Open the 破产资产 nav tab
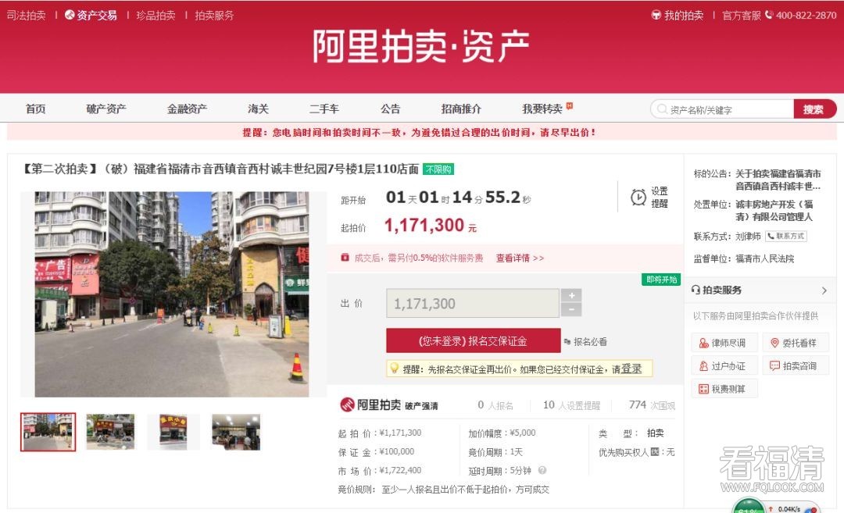The width and height of the screenshot is (844, 513). pos(106,109)
